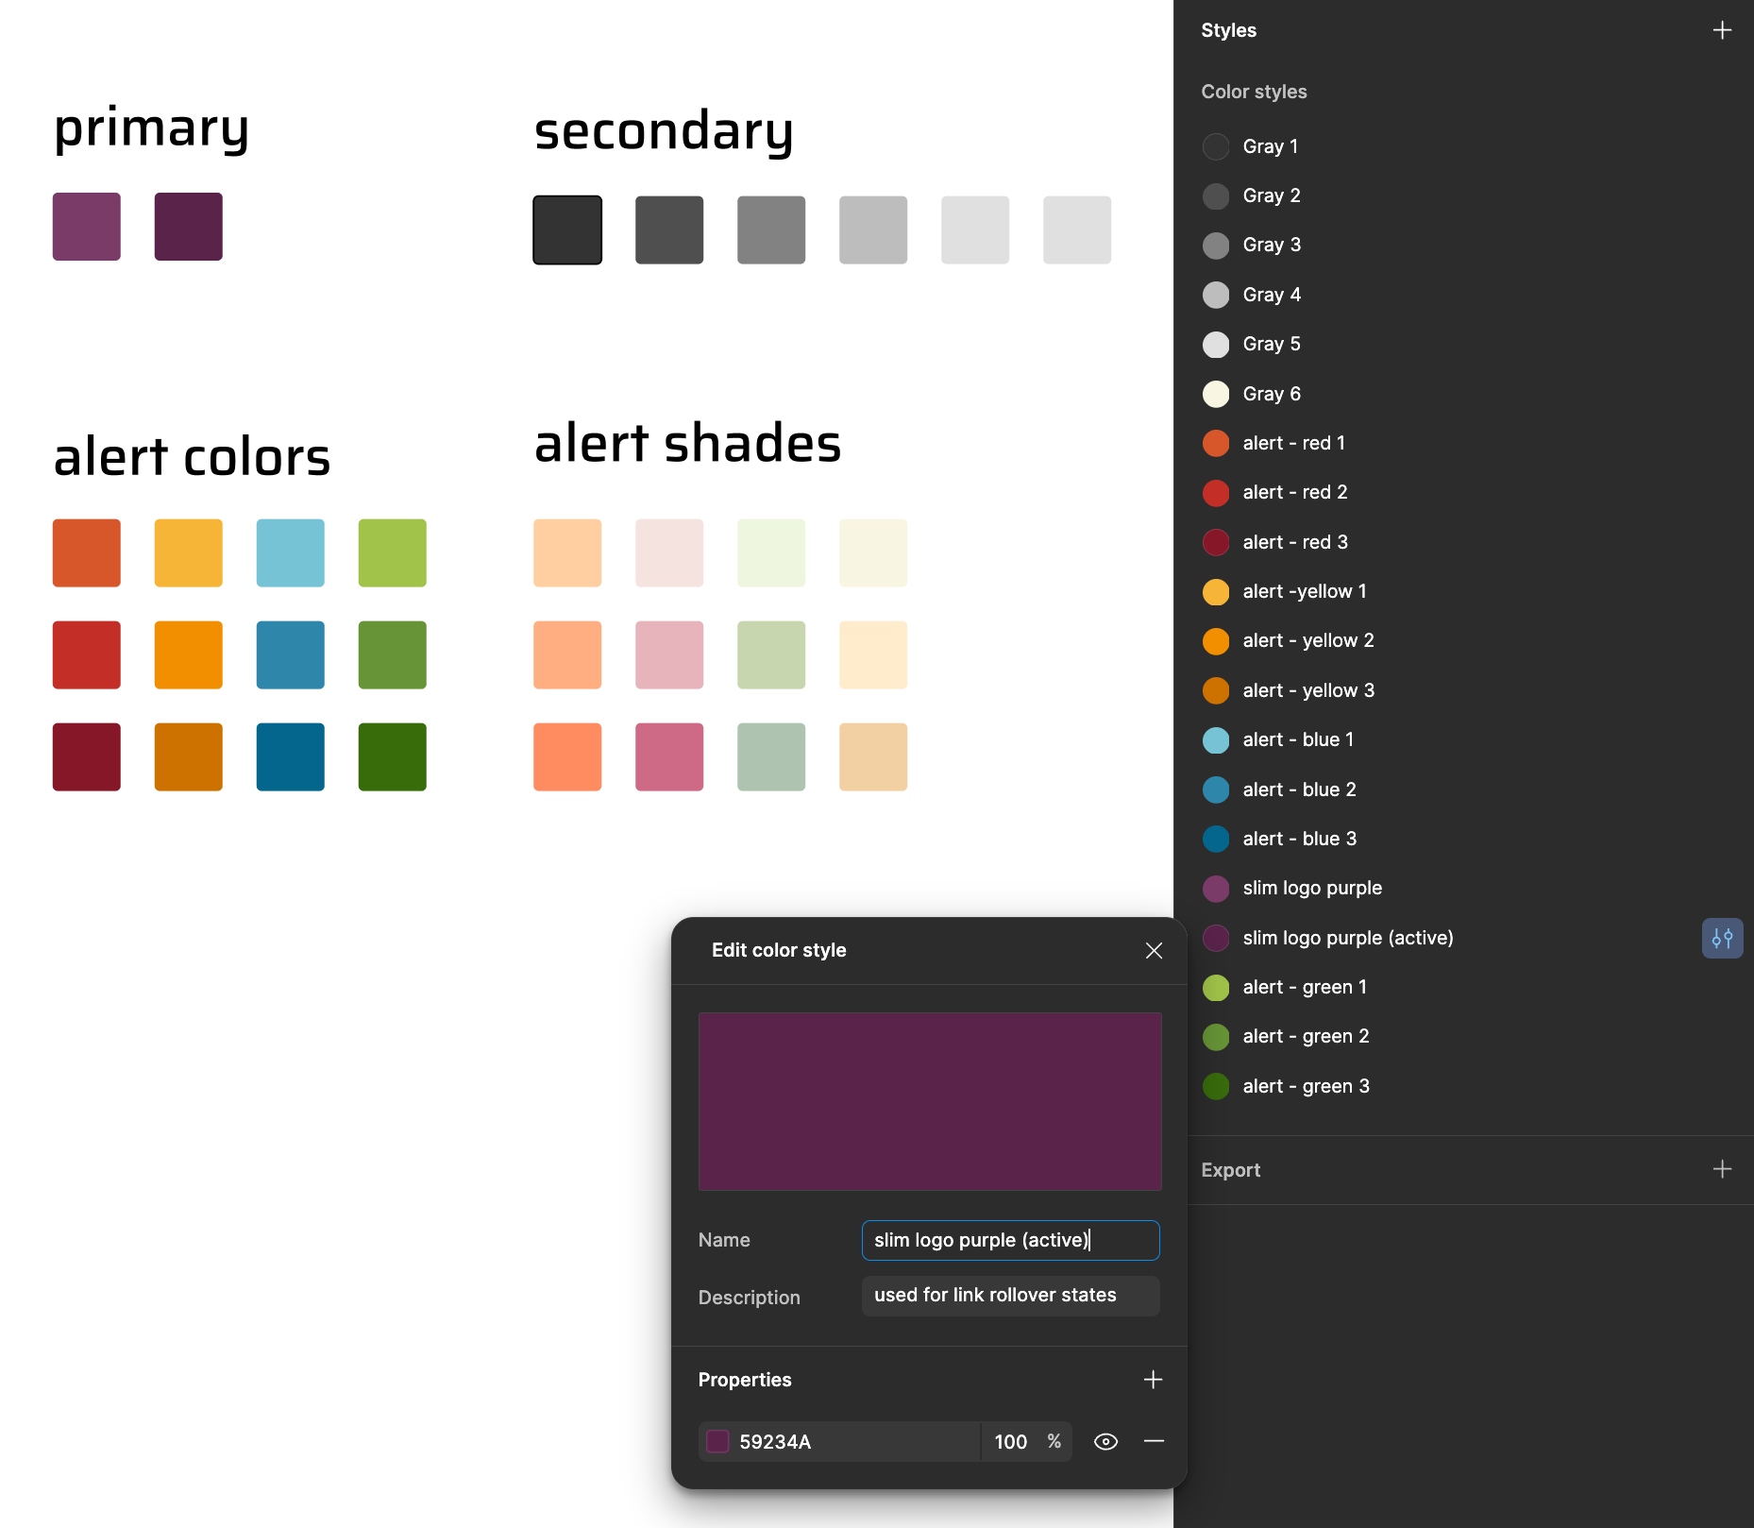
Task: Select the second dark gray secondary swatch
Action: [x=669, y=229]
